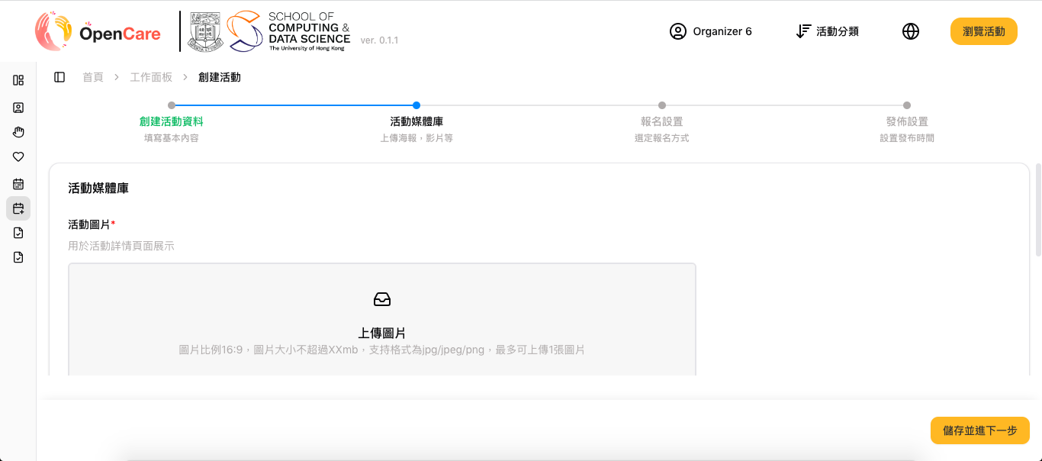Select the raised hand icon in sidebar
This screenshot has height=461, width=1042.
tap(18, 132)
